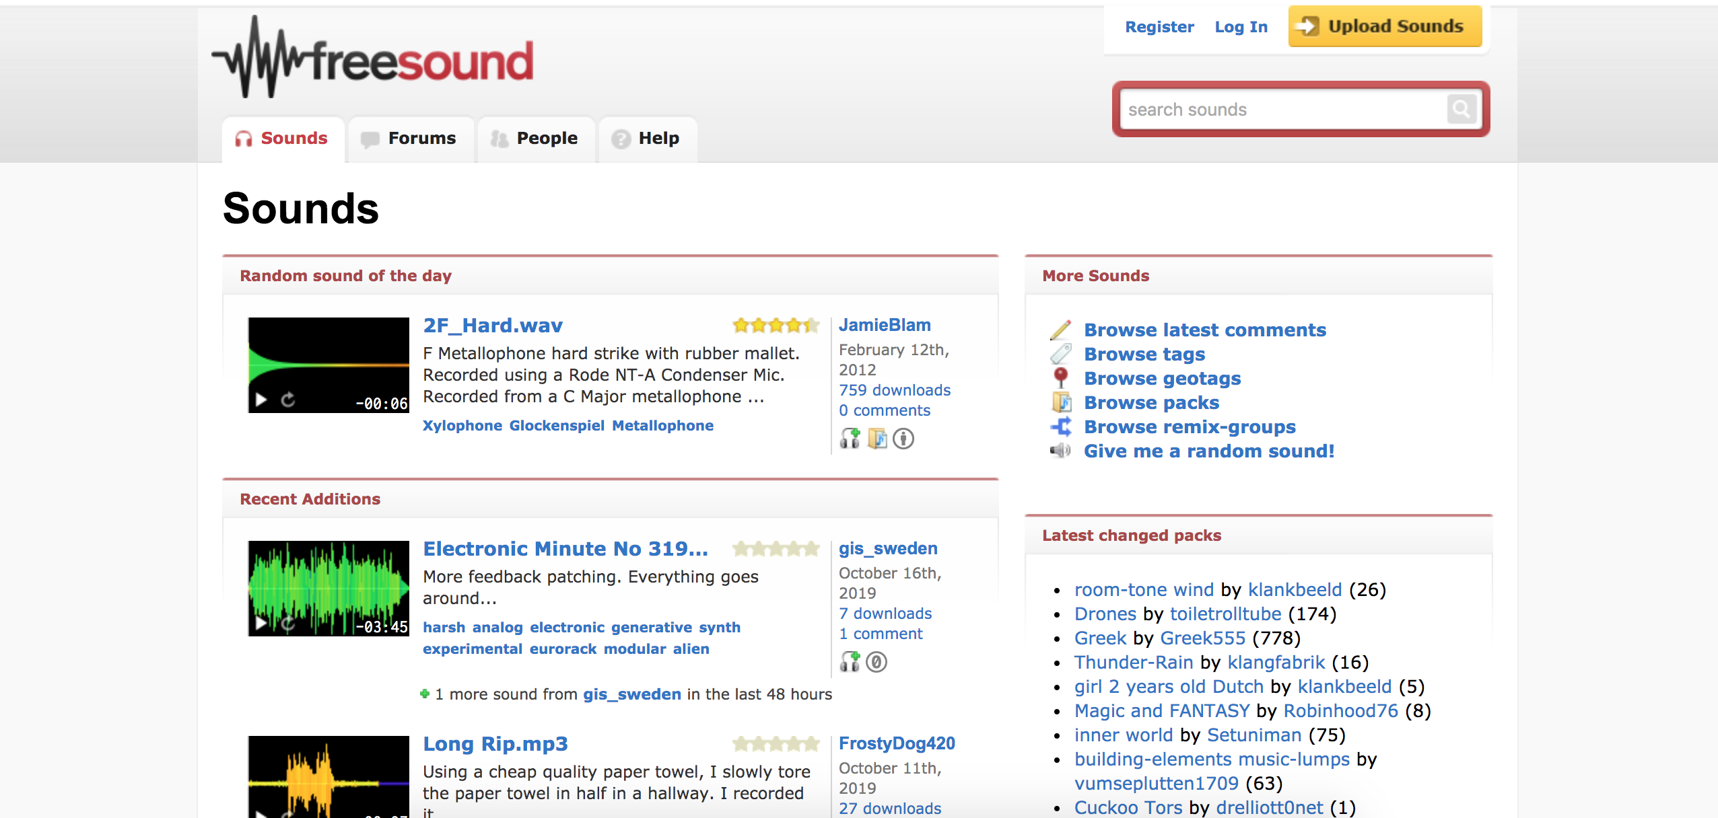Image resolution: width=1718 pixels, height=818 pixels.
Task: Open Magic and FANTASY pack
Action: 1162,711
